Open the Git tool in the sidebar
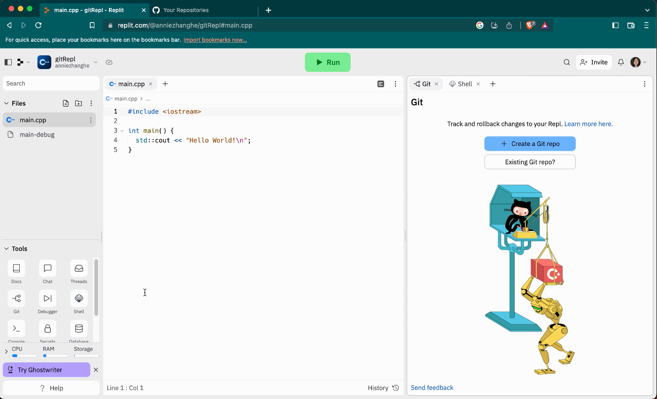The image size is (657, 399). coord(16,302)
